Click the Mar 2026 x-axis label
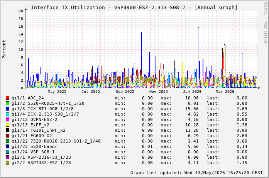This screenshot has width=269, height=178. pyautogui.click(x=225, y=92)
